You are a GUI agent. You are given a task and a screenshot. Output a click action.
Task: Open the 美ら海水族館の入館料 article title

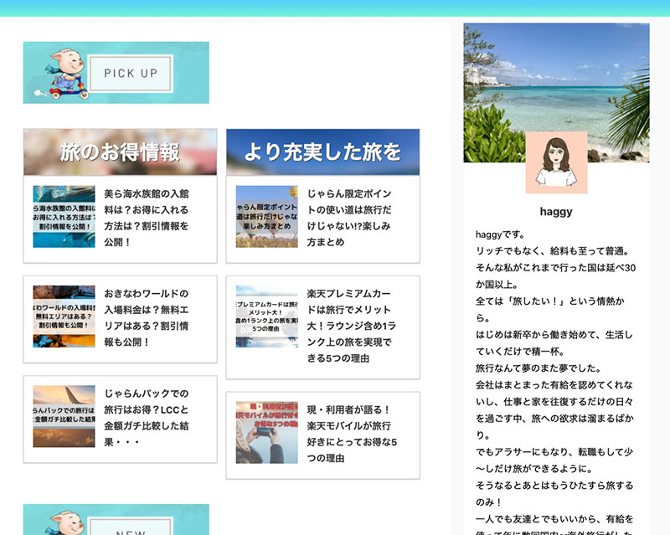pyautogui.click(x=147, y=218)
